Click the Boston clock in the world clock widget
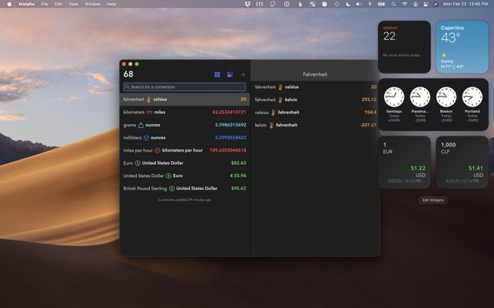 446,97
